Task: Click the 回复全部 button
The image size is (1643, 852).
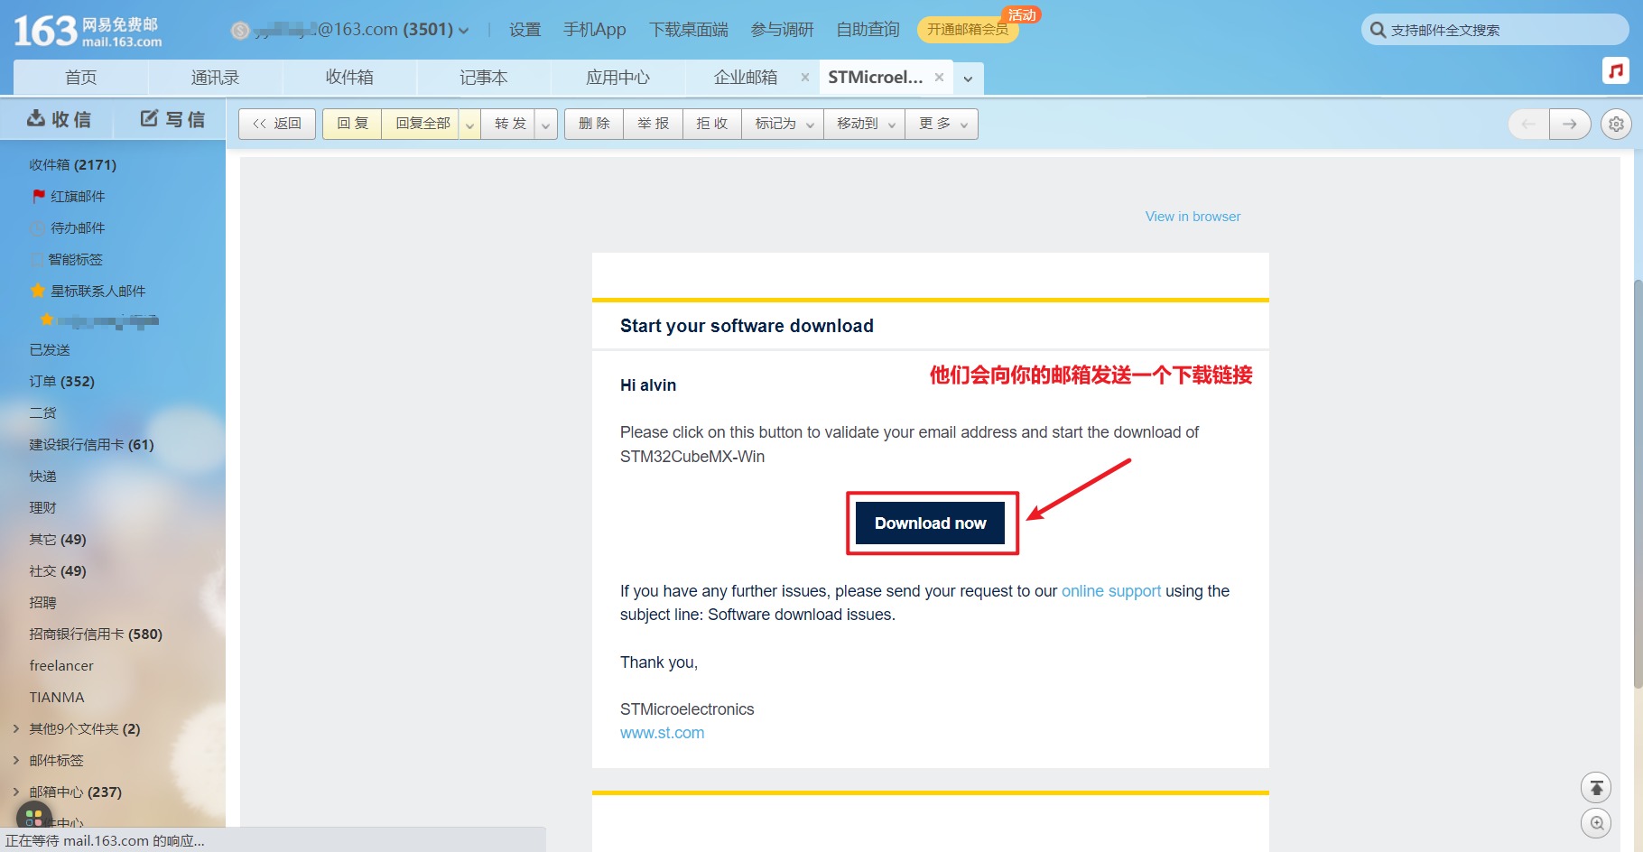Action: [422, 124]
